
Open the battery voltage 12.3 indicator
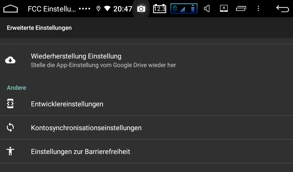click(x=160, y=9)
